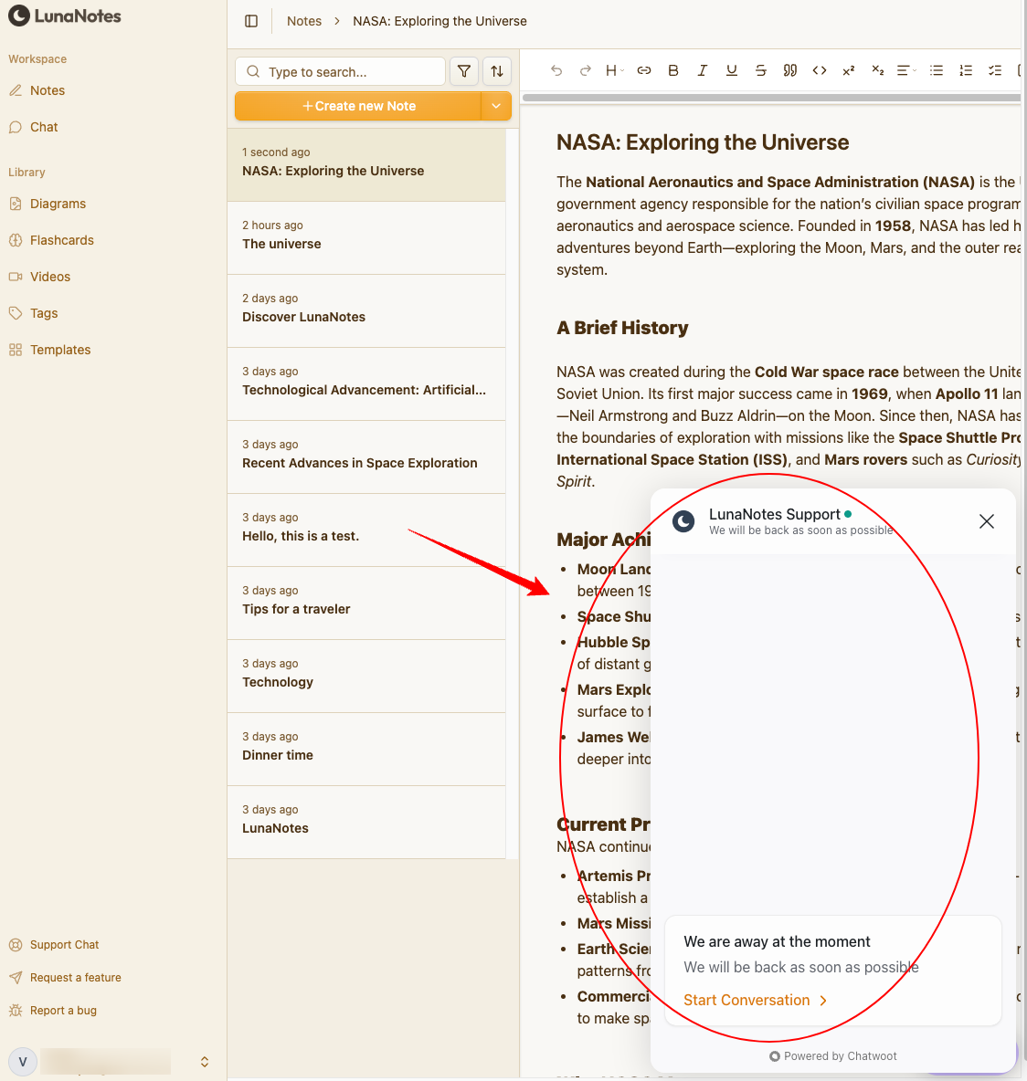Click the Create new Note button
Screen dimensions: 1027x1081
coord(358,106)
